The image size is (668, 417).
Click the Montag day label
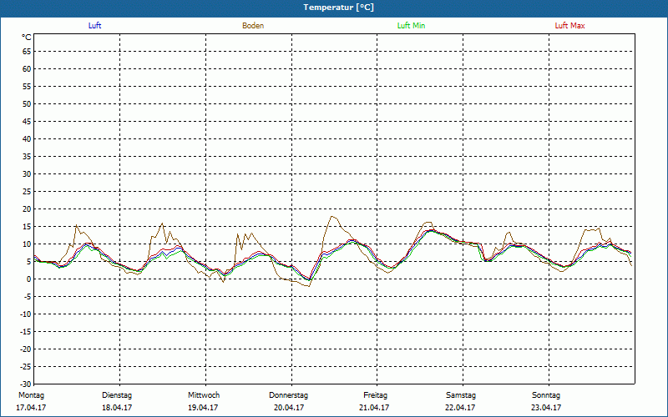point(31,395)
